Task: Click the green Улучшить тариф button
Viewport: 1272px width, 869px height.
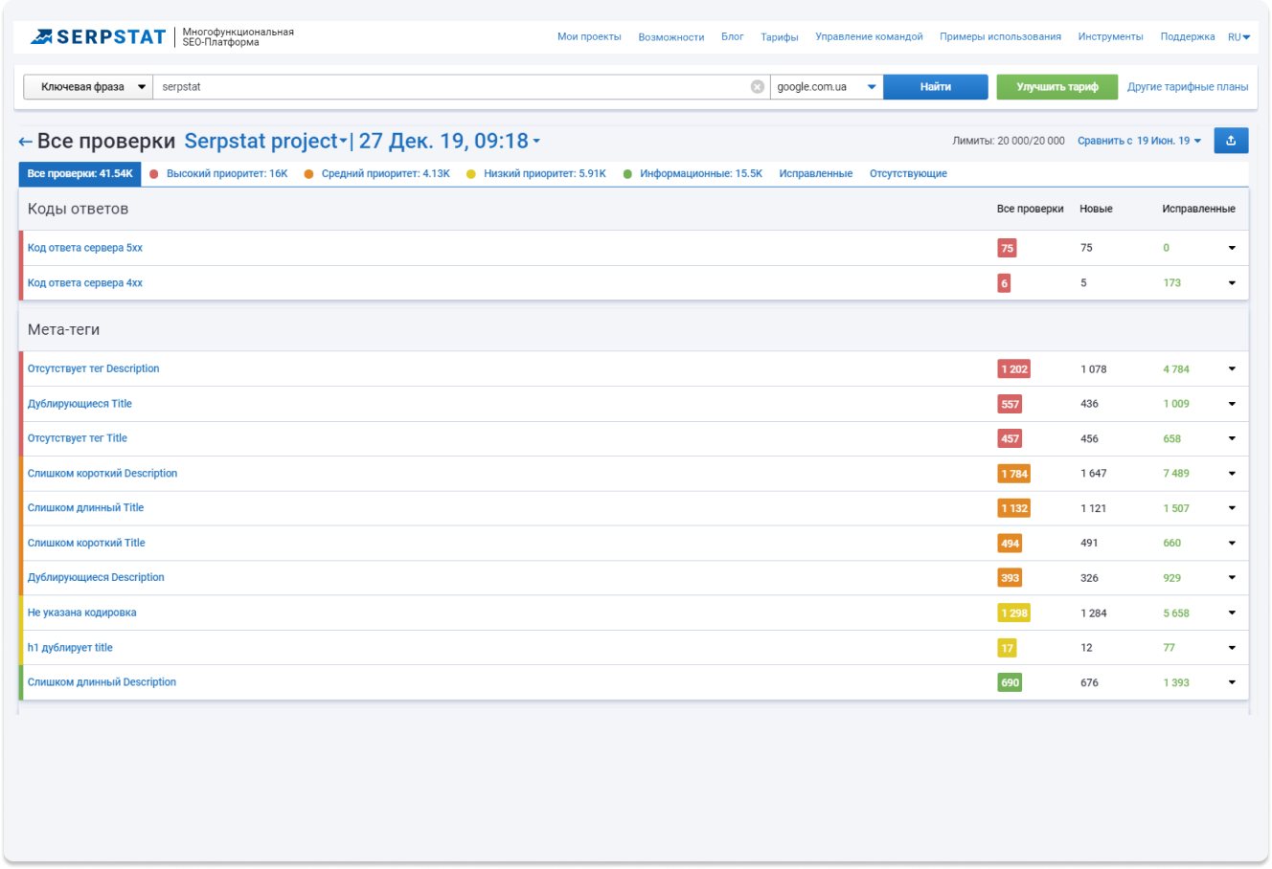Action: 1057,87
